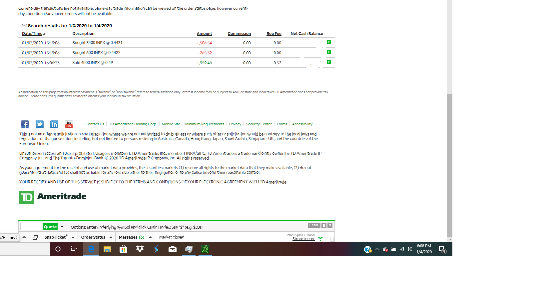Viewport: 533px width, 300px height.
Task: Click the green Quote button
Action: (x=50, y=227)
